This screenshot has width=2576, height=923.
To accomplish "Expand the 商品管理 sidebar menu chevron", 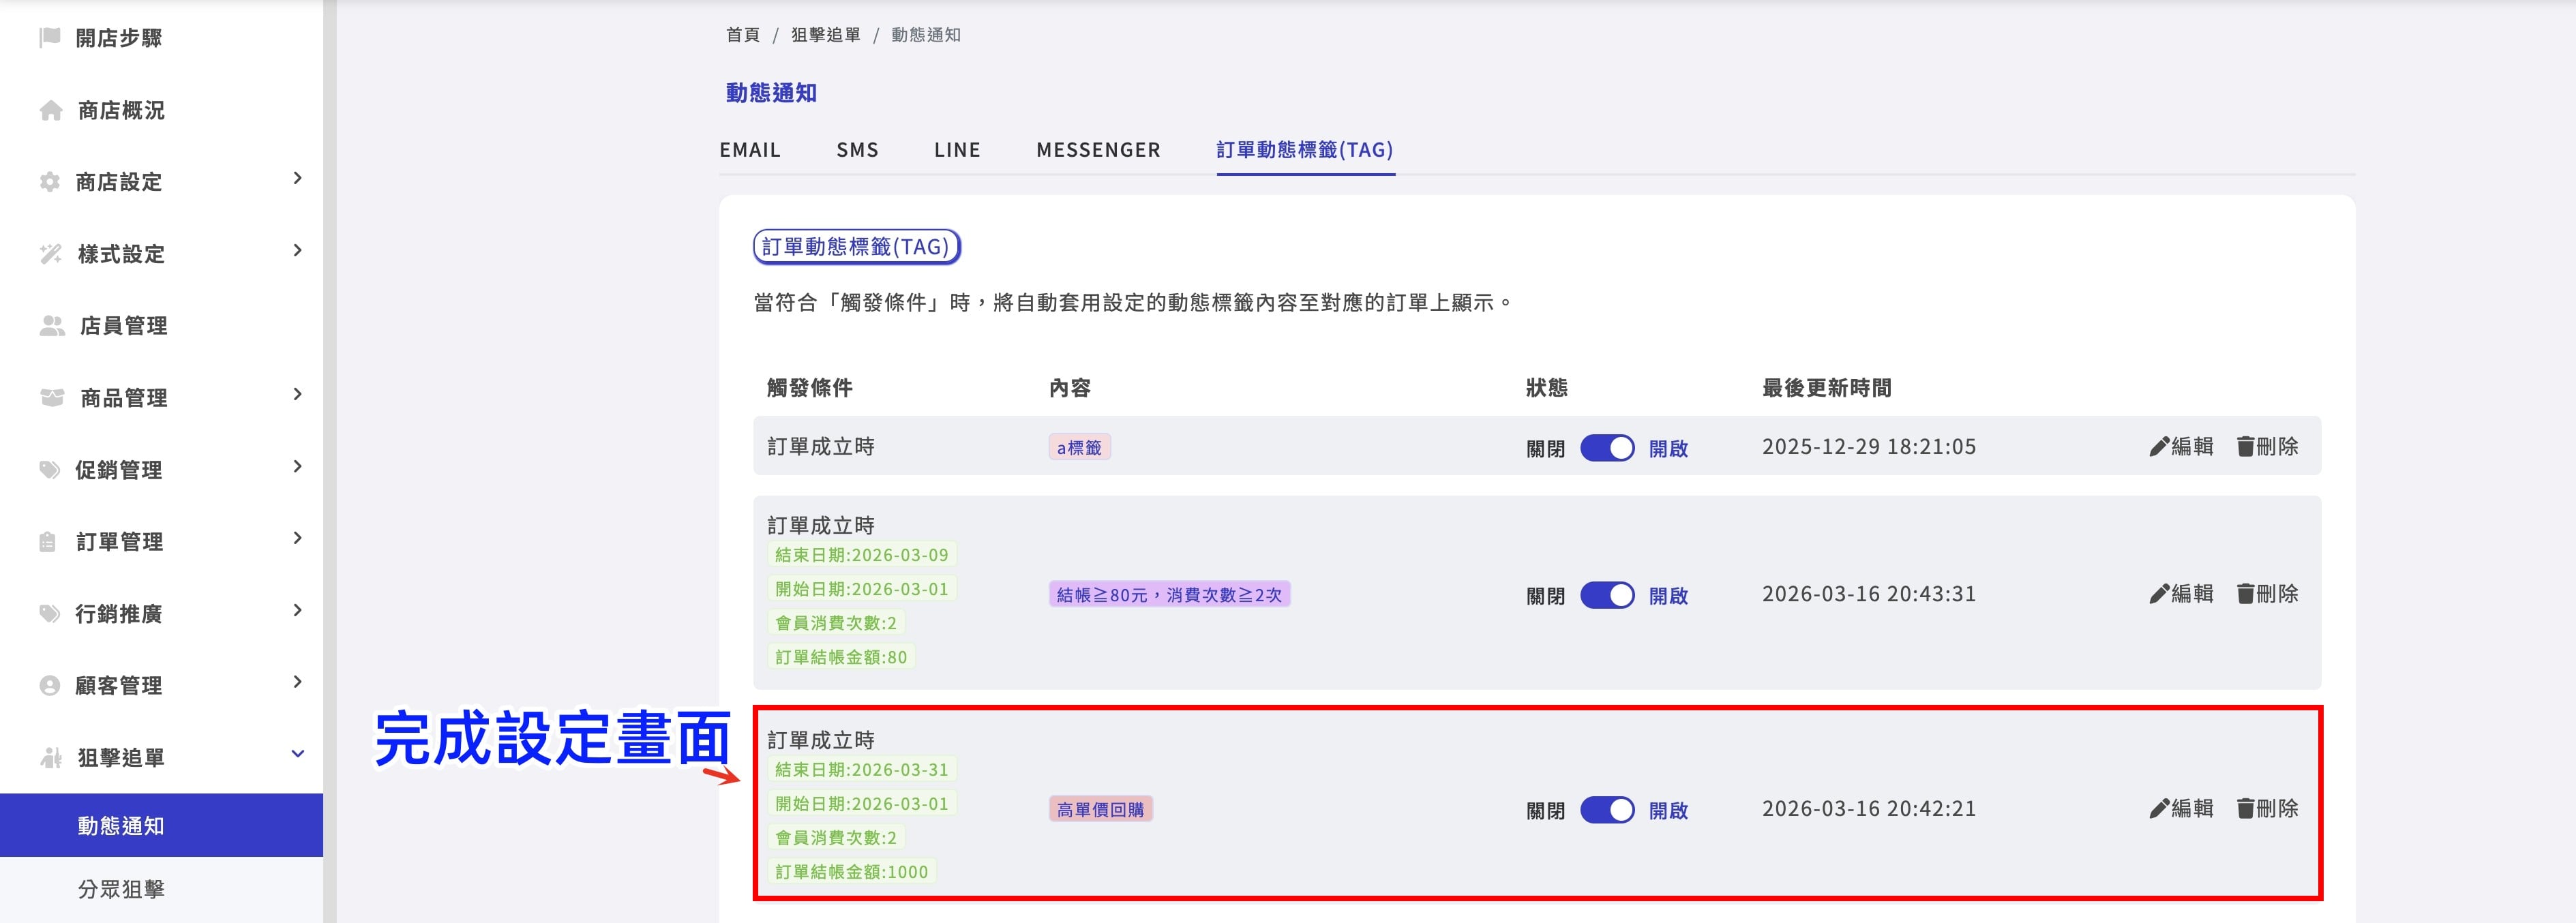I will click(297, 394).
